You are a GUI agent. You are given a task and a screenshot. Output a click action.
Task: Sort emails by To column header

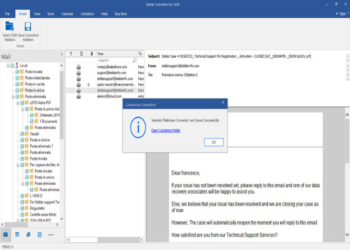pyautogui.click(x=141, y=54)
